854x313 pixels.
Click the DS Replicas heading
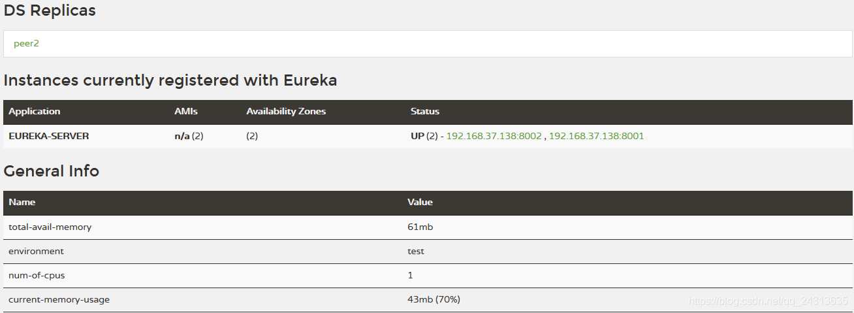pos(50,11)
